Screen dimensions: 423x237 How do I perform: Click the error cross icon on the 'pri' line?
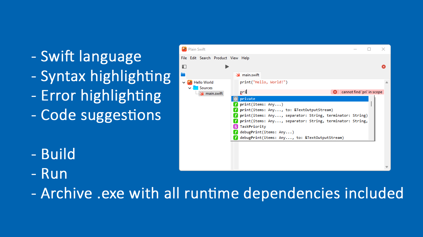tap(335, 92)
